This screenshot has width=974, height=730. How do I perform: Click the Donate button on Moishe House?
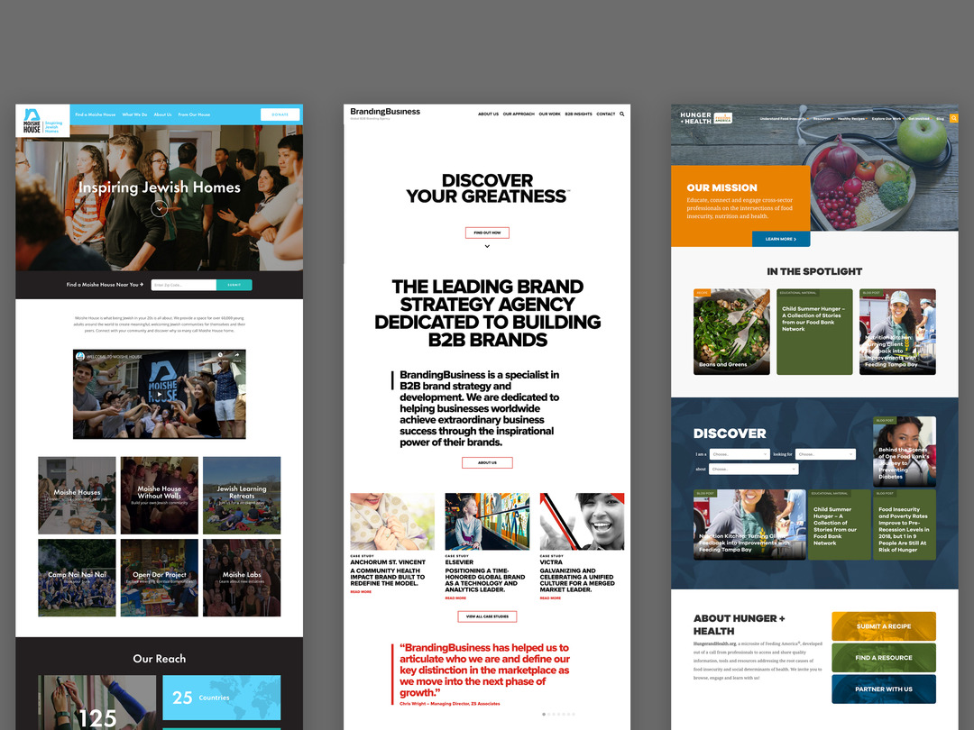280,114
